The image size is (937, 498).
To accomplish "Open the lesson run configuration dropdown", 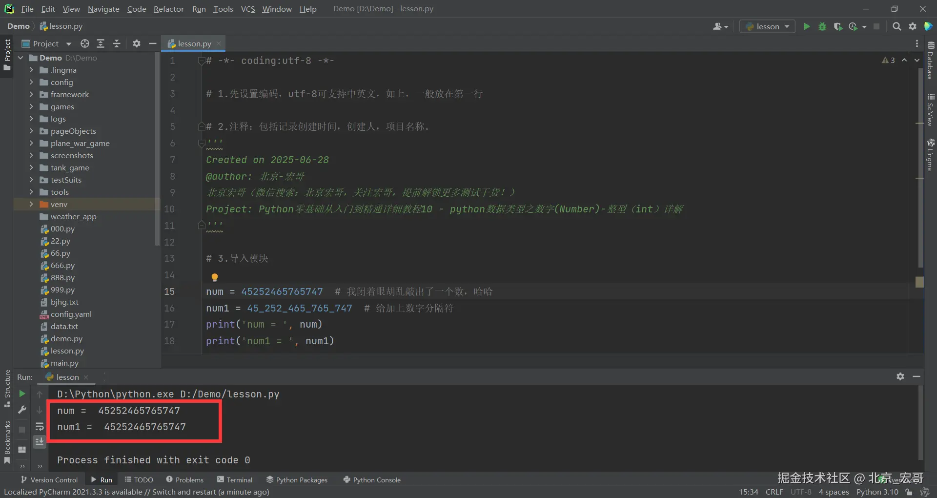I will pos(767,26).
